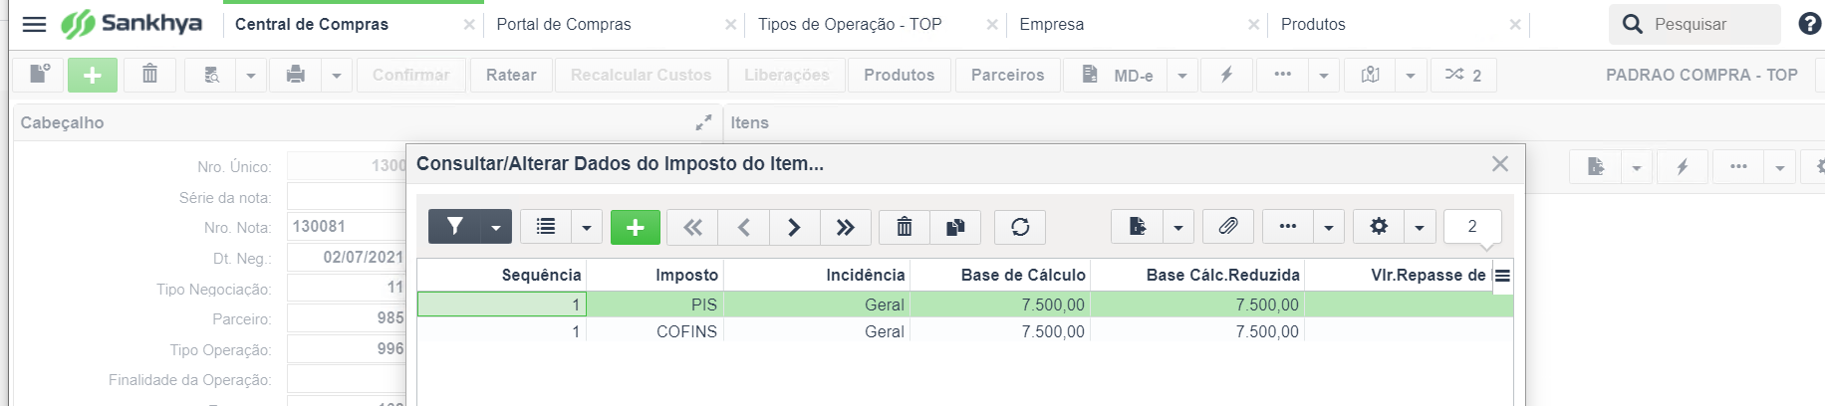
Task: Click the duplicate record icon
Action: (955, 227)
